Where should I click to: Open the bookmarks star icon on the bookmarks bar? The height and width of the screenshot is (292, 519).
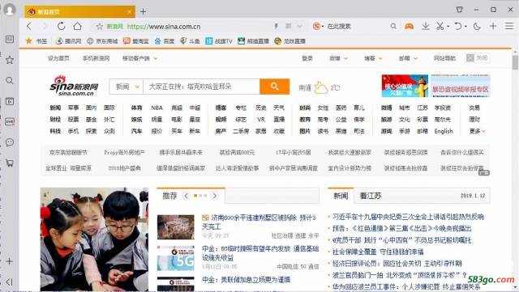click(29, 41)
